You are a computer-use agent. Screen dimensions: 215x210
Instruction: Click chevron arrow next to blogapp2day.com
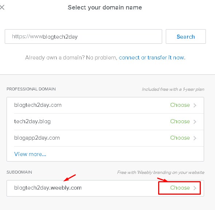coord(195,138)
